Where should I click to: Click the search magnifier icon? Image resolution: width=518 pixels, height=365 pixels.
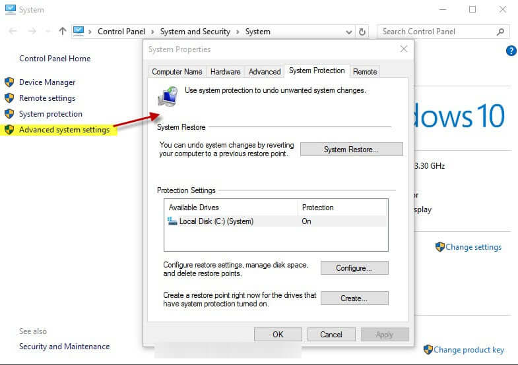click(500, 32)
